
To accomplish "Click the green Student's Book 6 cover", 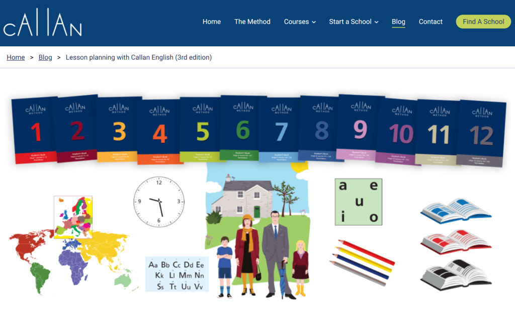I will pos(241,128).
